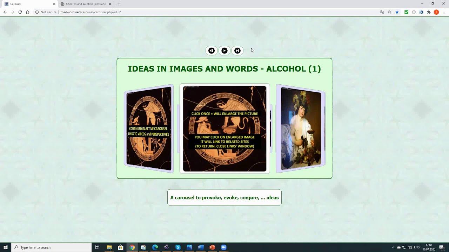Open a new browser tab
449x252 pixels.
(119, 4)
